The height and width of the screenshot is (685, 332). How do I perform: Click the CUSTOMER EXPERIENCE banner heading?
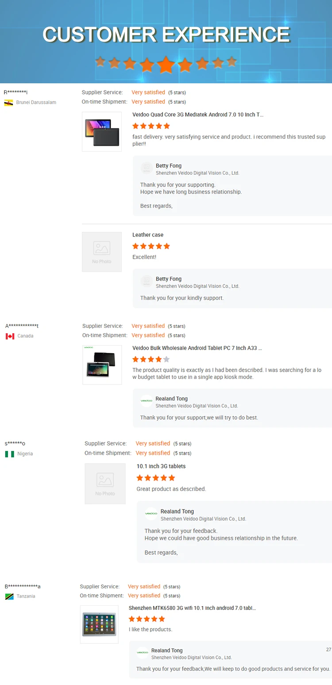point(166,35)
